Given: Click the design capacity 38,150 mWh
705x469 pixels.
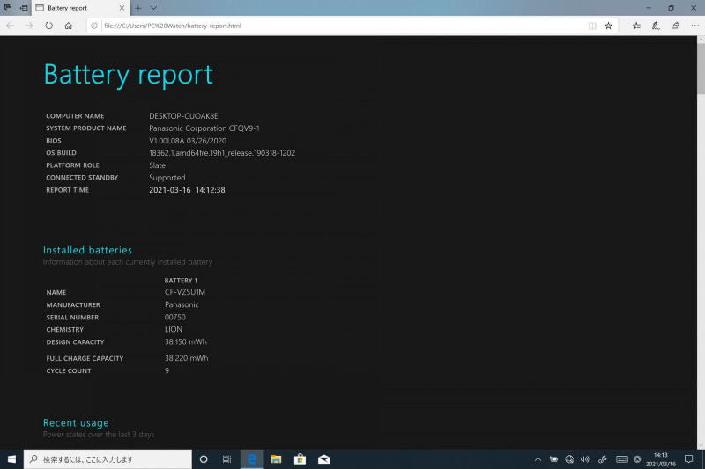Looking at the screenshot, I should coord(186,342).
